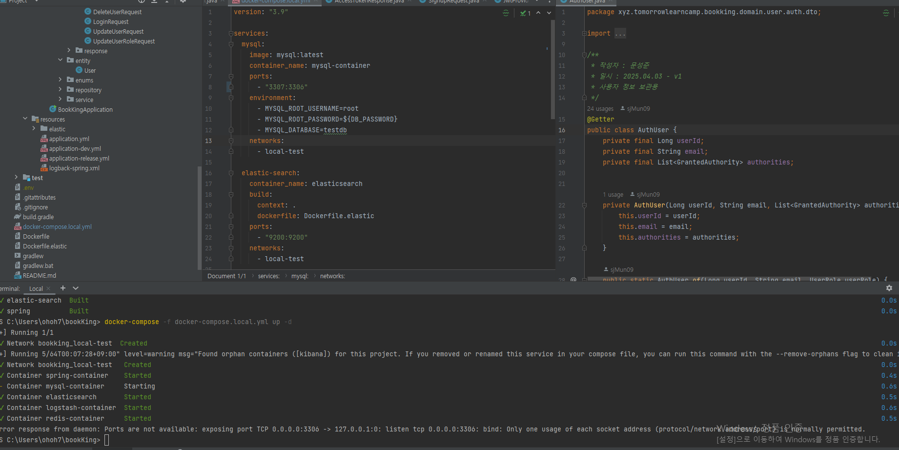Jump to previous highlighted problem in docker-compose editor
The image size is (899, 450).
[x=538, y=13]
